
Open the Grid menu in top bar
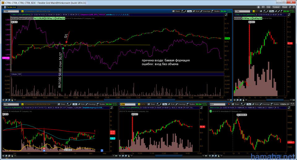point(269,7)
